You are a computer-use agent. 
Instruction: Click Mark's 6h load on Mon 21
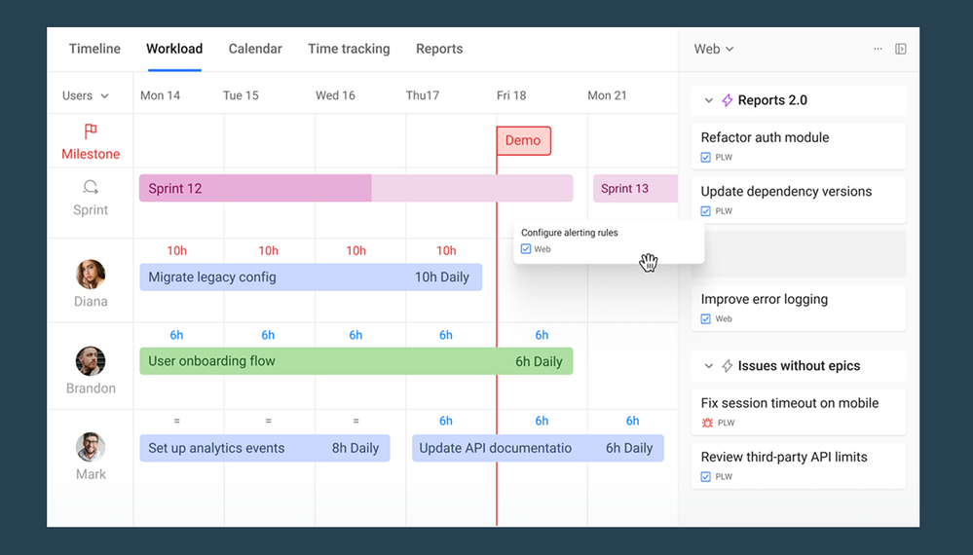pos(632,421)
